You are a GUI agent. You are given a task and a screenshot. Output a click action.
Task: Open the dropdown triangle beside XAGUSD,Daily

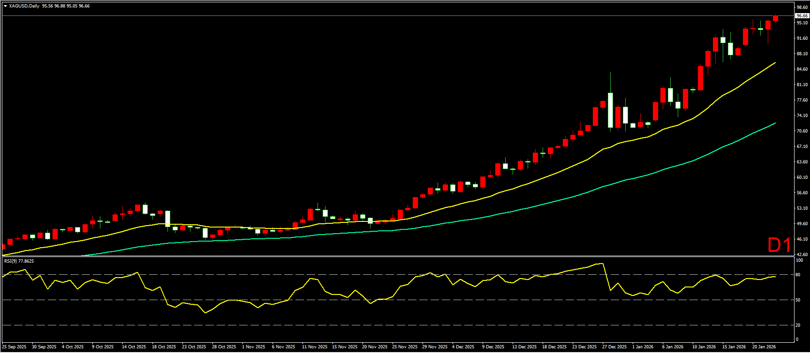pos(5,6)
